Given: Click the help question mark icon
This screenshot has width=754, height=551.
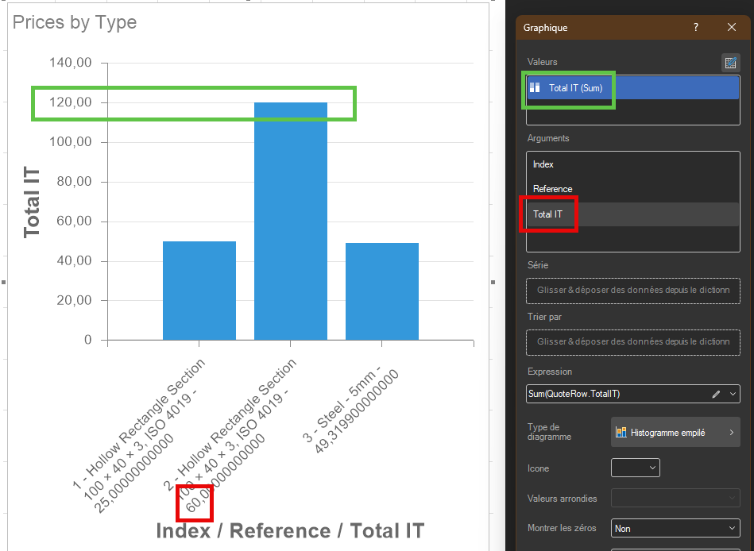Looking at the screenshot, I should 696,28.
